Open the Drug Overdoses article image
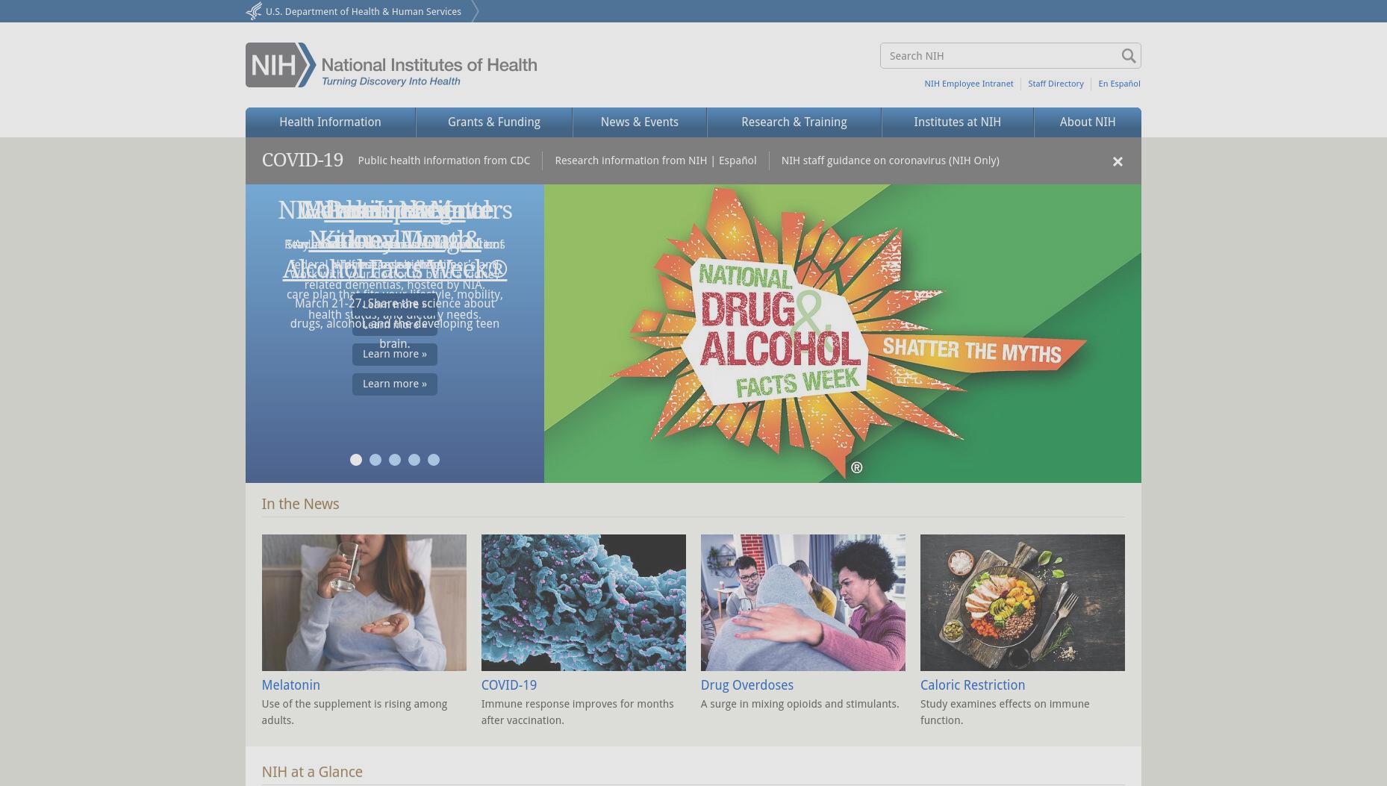 [803, 602]
